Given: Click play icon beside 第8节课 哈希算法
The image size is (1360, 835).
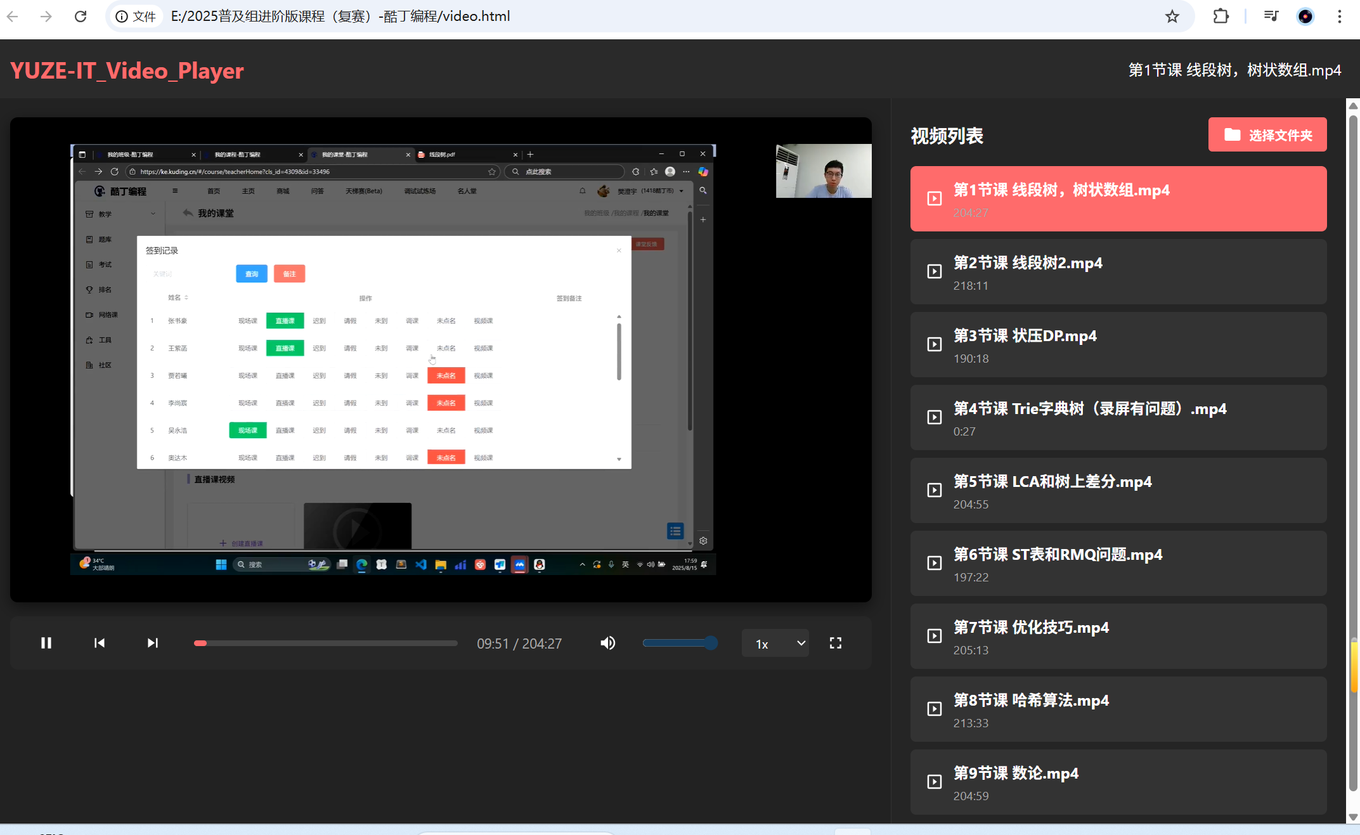Looking at the screenshot, I should (x=934, y=709).
